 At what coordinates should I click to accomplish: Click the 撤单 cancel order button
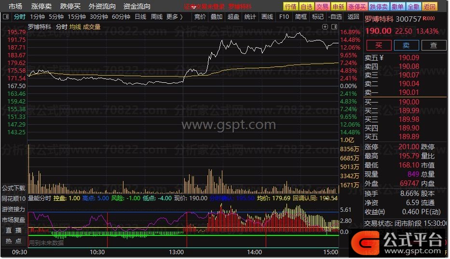[397, 7]
